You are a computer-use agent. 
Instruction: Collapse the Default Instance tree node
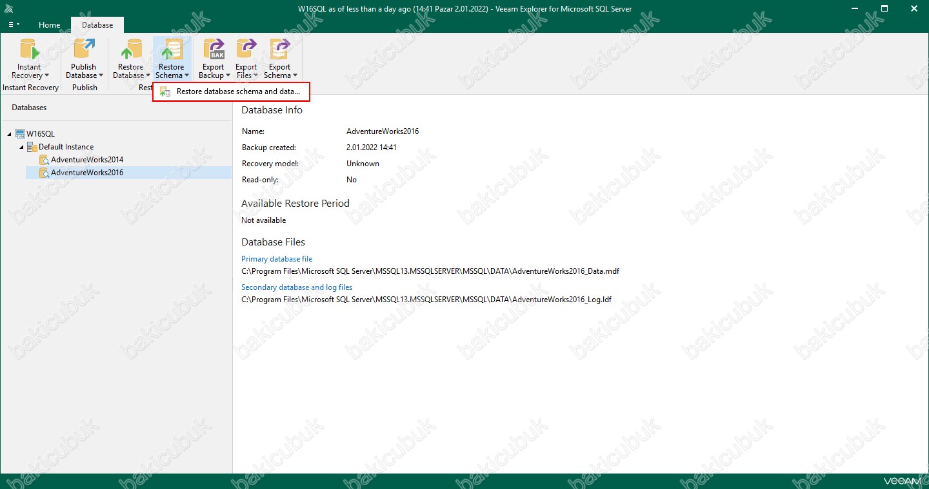22,147
